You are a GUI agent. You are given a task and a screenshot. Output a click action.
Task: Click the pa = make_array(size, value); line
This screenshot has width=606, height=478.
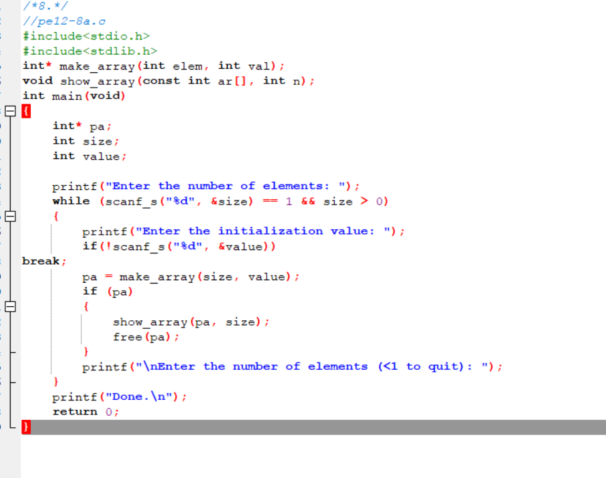pos(191,277)
